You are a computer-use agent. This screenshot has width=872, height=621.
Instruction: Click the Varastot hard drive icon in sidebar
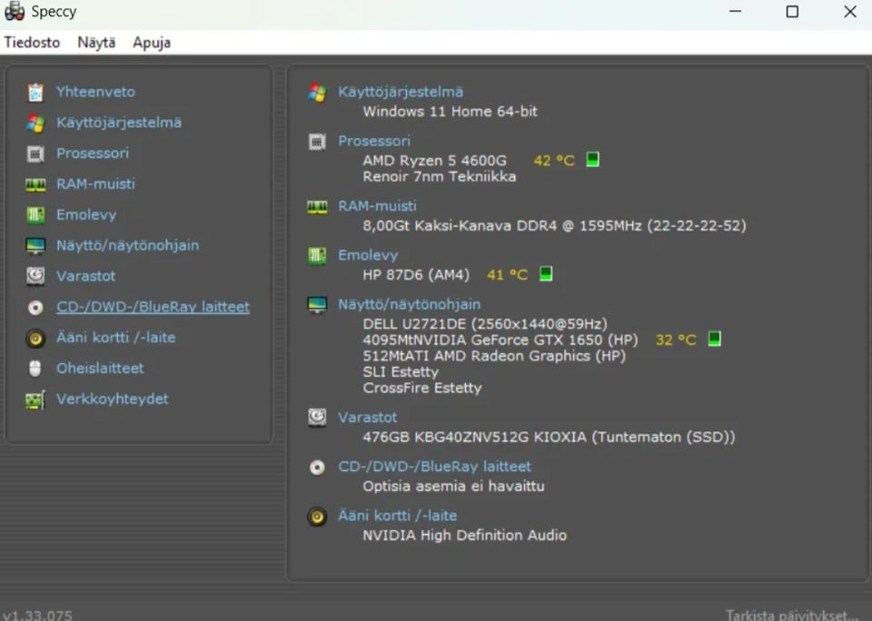pyautogui.click(x=35, y=276)
